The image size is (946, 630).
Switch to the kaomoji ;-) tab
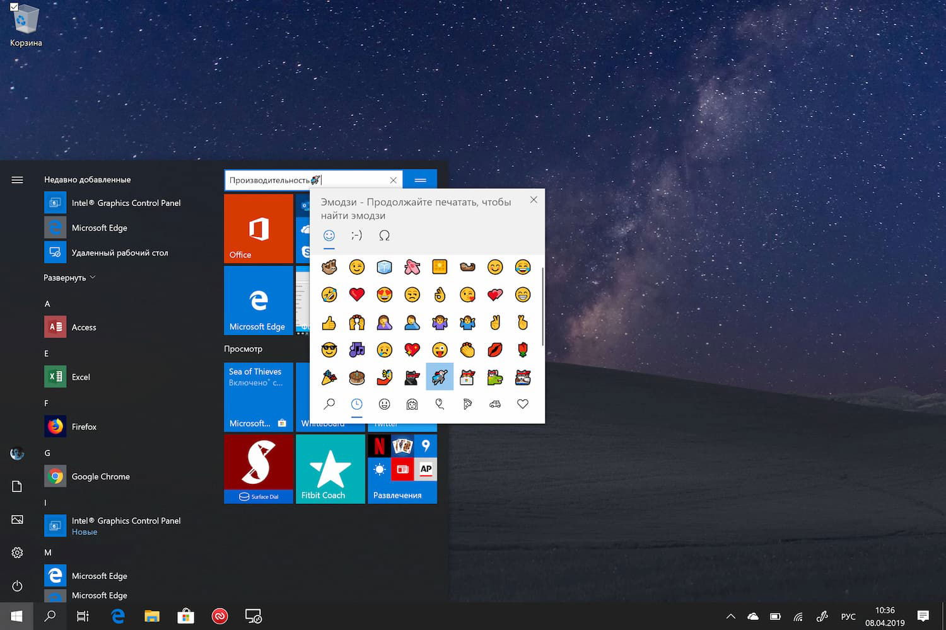point(356,235)
